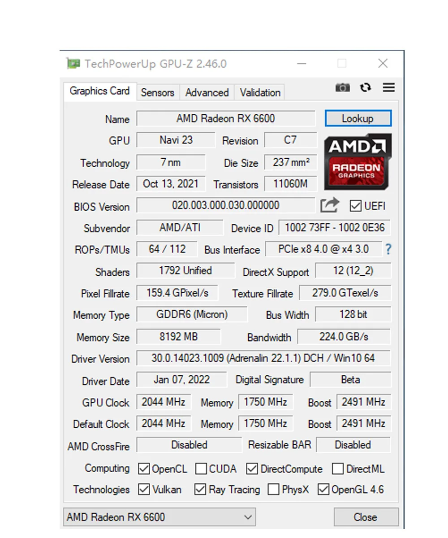Select the Die Size value 237 mm²
The width and height of the screenshot is (448, 538).
(291, 162)
